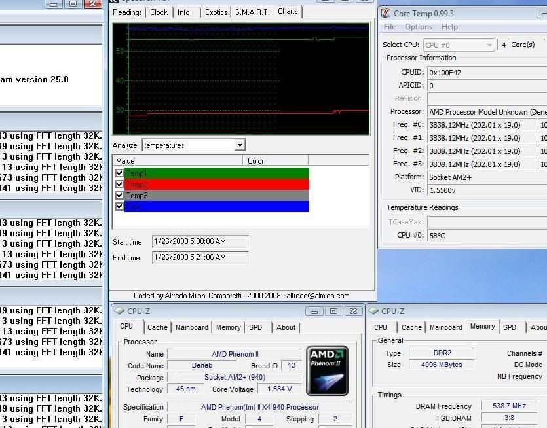The width and height of the screenshot is (547, 428).
Task: Open the Mainboard tab in right CPU-Z
Action: coord(446,327)
